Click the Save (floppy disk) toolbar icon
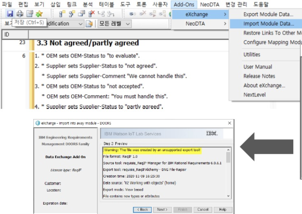This screenshot has height=214, width=302. tap(10, 14)
